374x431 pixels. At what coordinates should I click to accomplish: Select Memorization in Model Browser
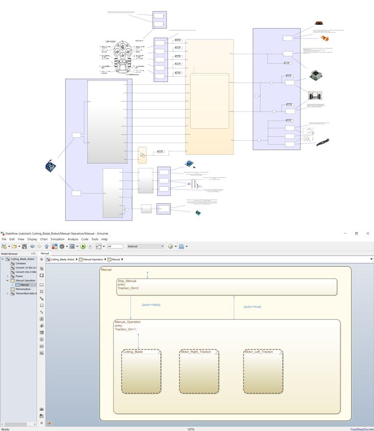click(x=23, y=289)
